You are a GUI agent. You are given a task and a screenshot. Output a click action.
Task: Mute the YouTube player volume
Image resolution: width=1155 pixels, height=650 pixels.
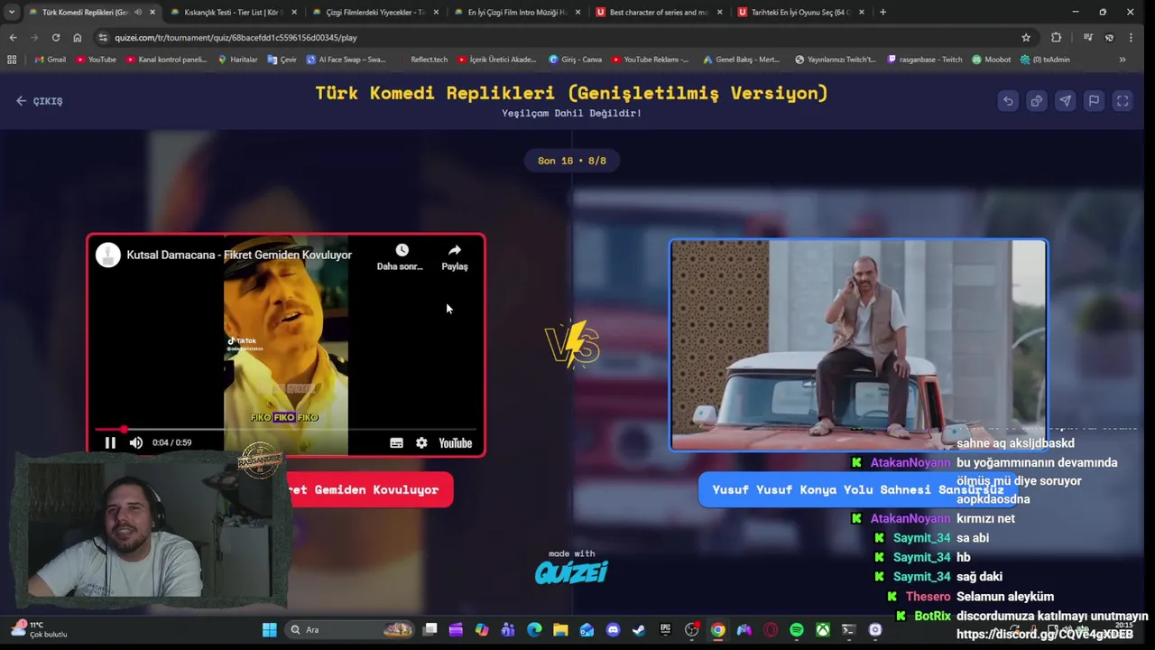click(136, 442)
